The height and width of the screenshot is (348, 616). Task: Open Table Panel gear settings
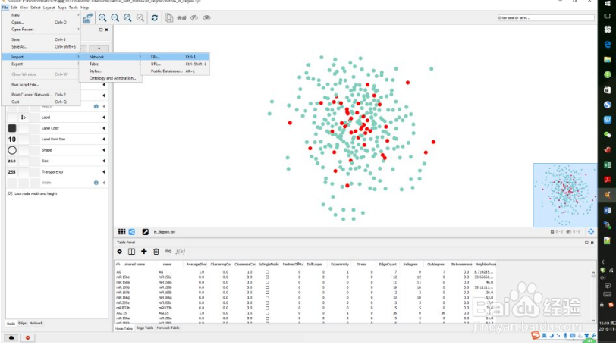pos(119,252)
